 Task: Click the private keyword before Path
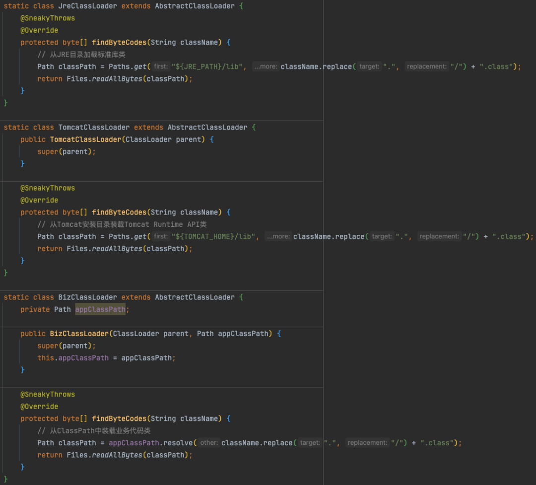click(35, 310)
